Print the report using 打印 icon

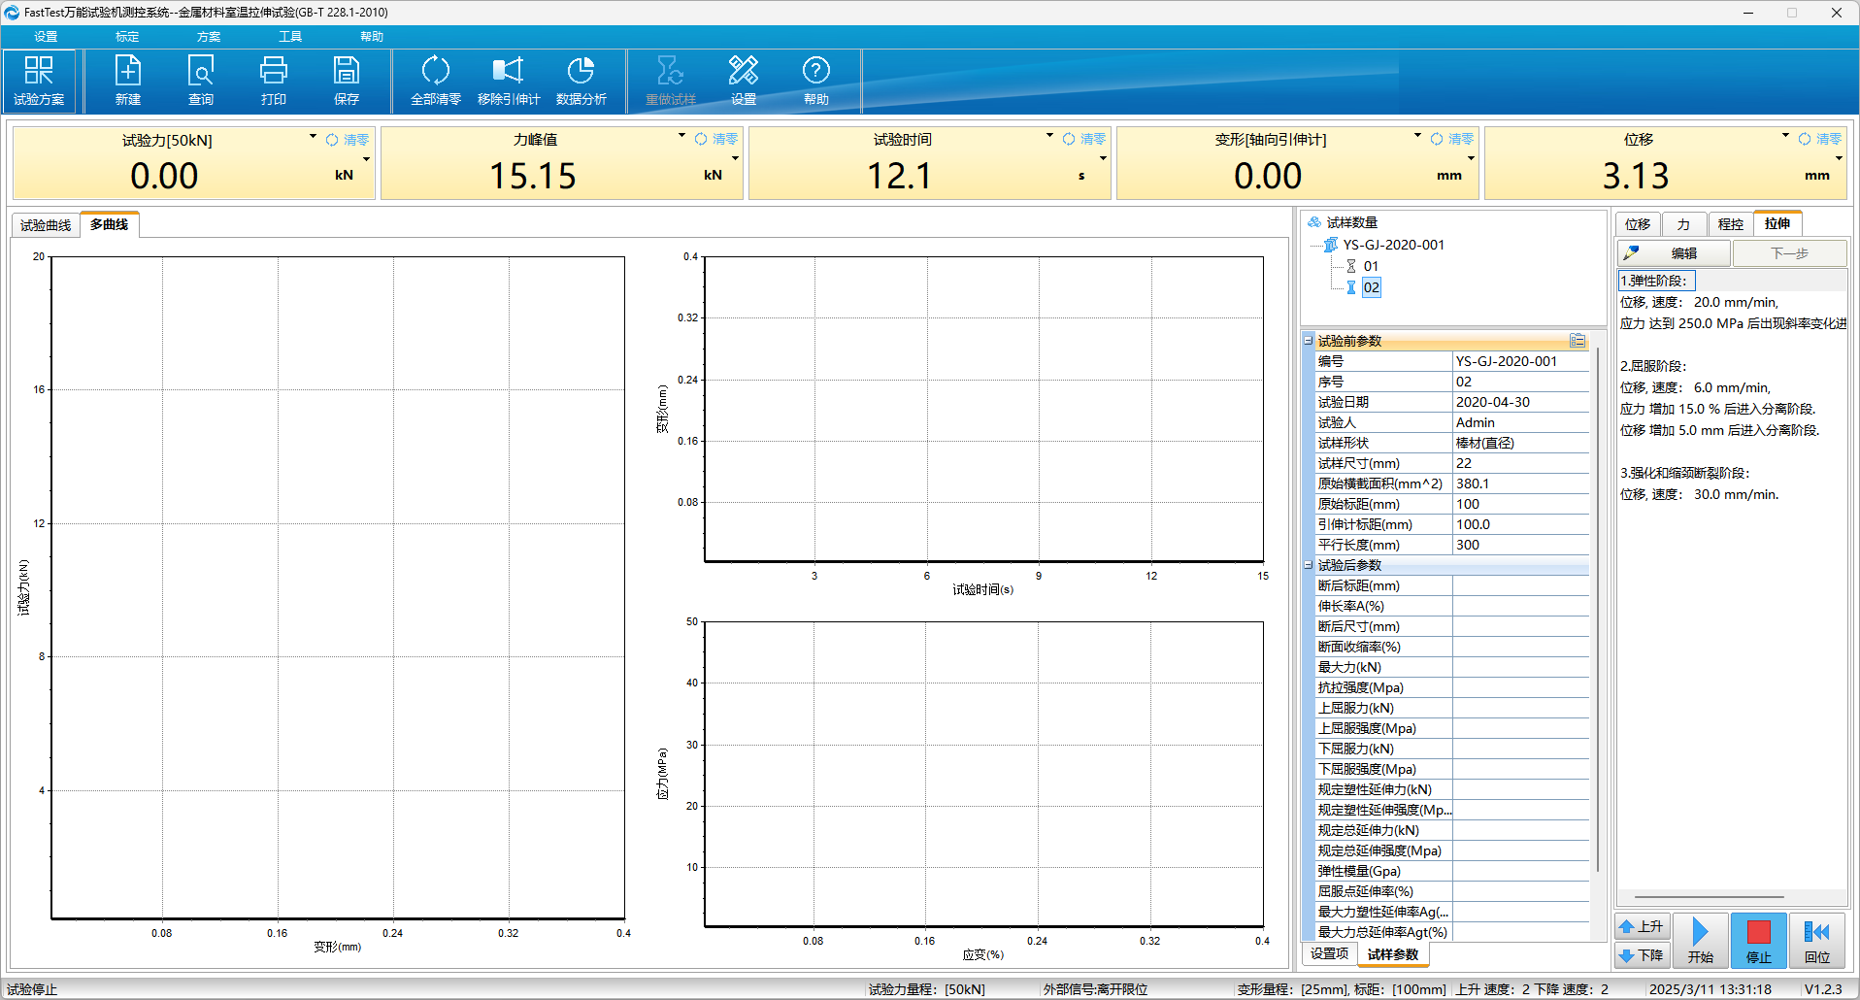[x=274, y=81]
